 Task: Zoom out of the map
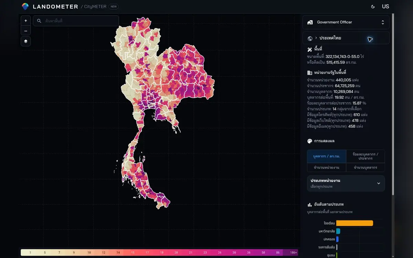[x=25, y=31]
